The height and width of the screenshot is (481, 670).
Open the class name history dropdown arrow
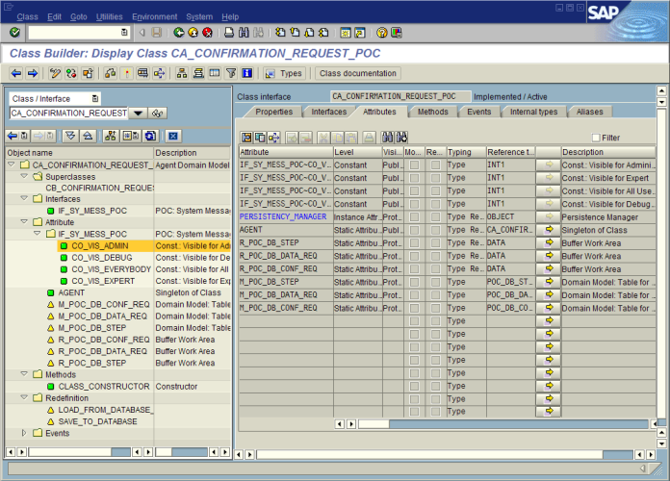[138, 114]
